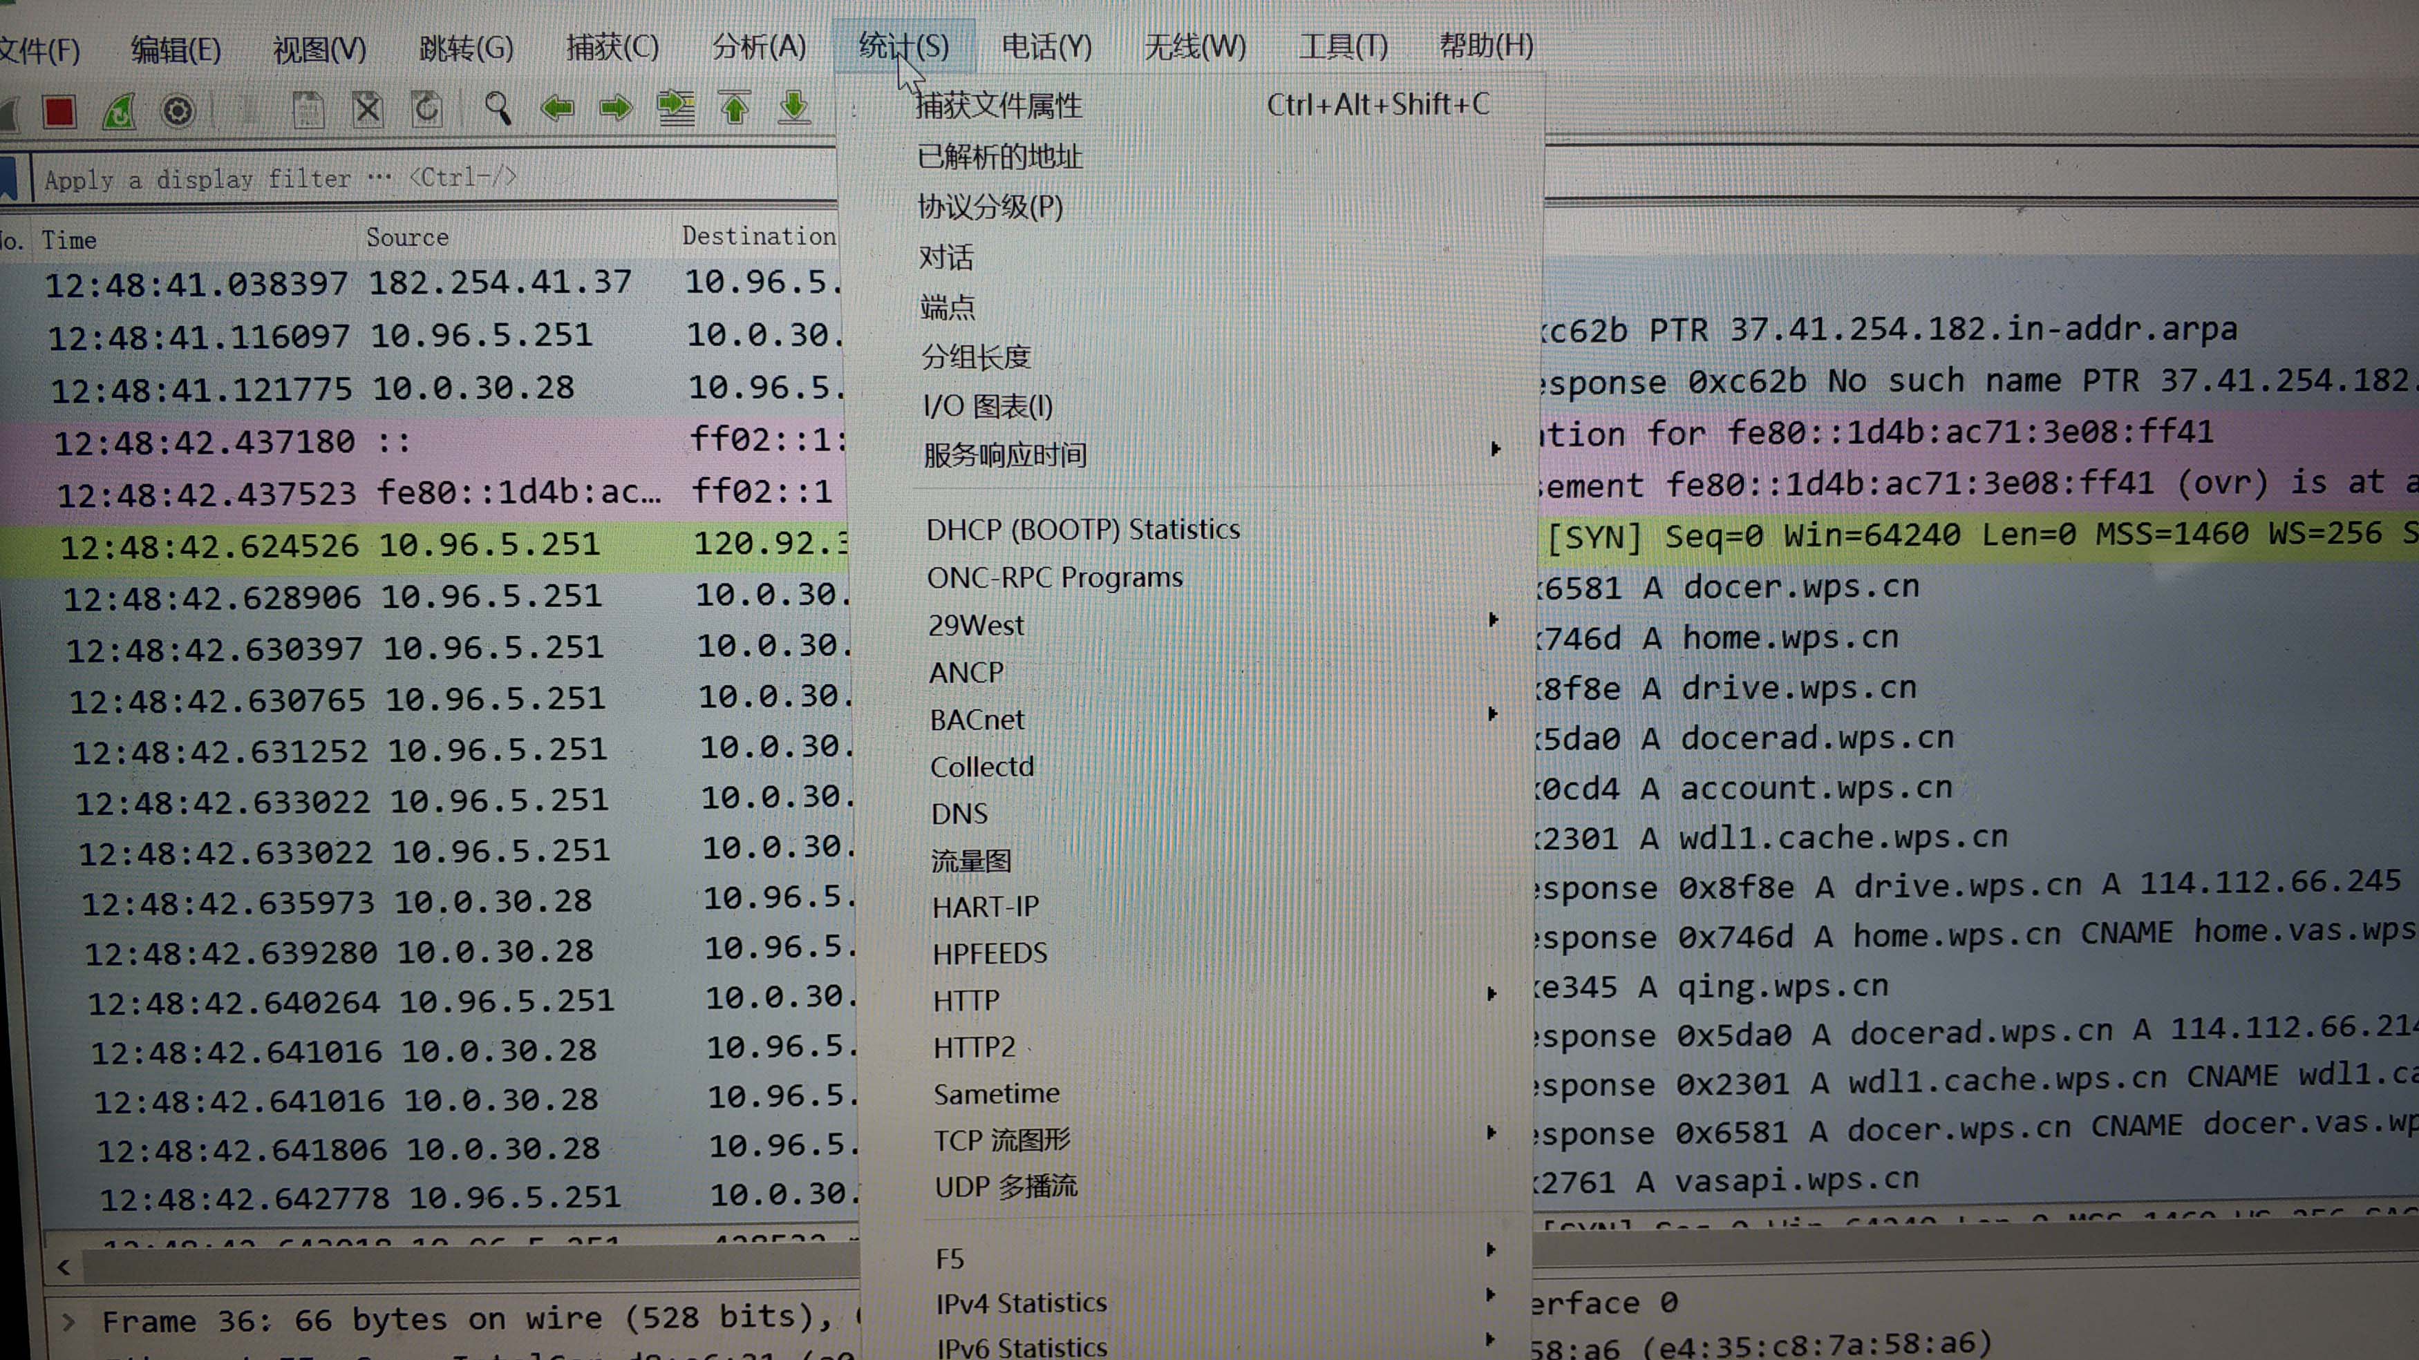Choose I/O 图表(I) from the menu
The image size is (2419, 1360).
pos(987,406)
